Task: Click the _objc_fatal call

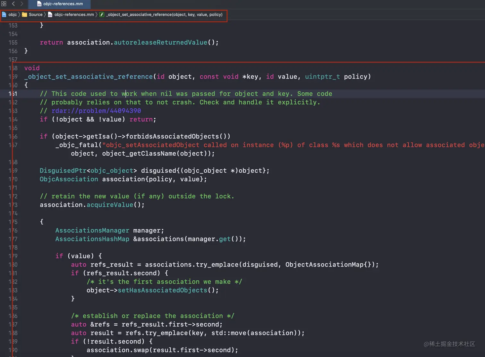Action: [x=77, y=145]
